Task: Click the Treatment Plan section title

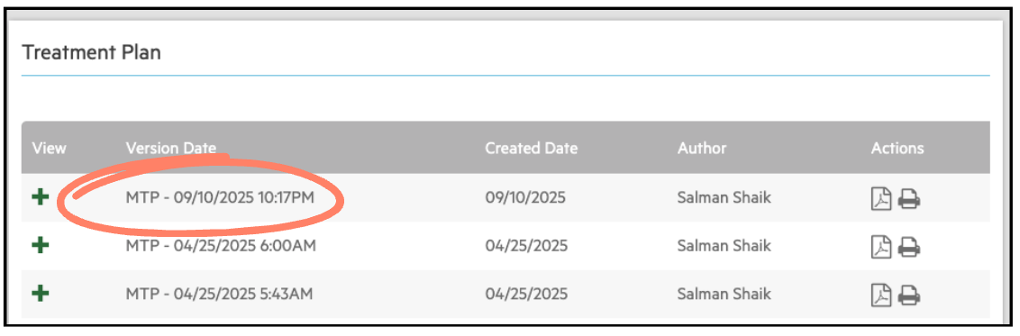Action: pos(91,52)
